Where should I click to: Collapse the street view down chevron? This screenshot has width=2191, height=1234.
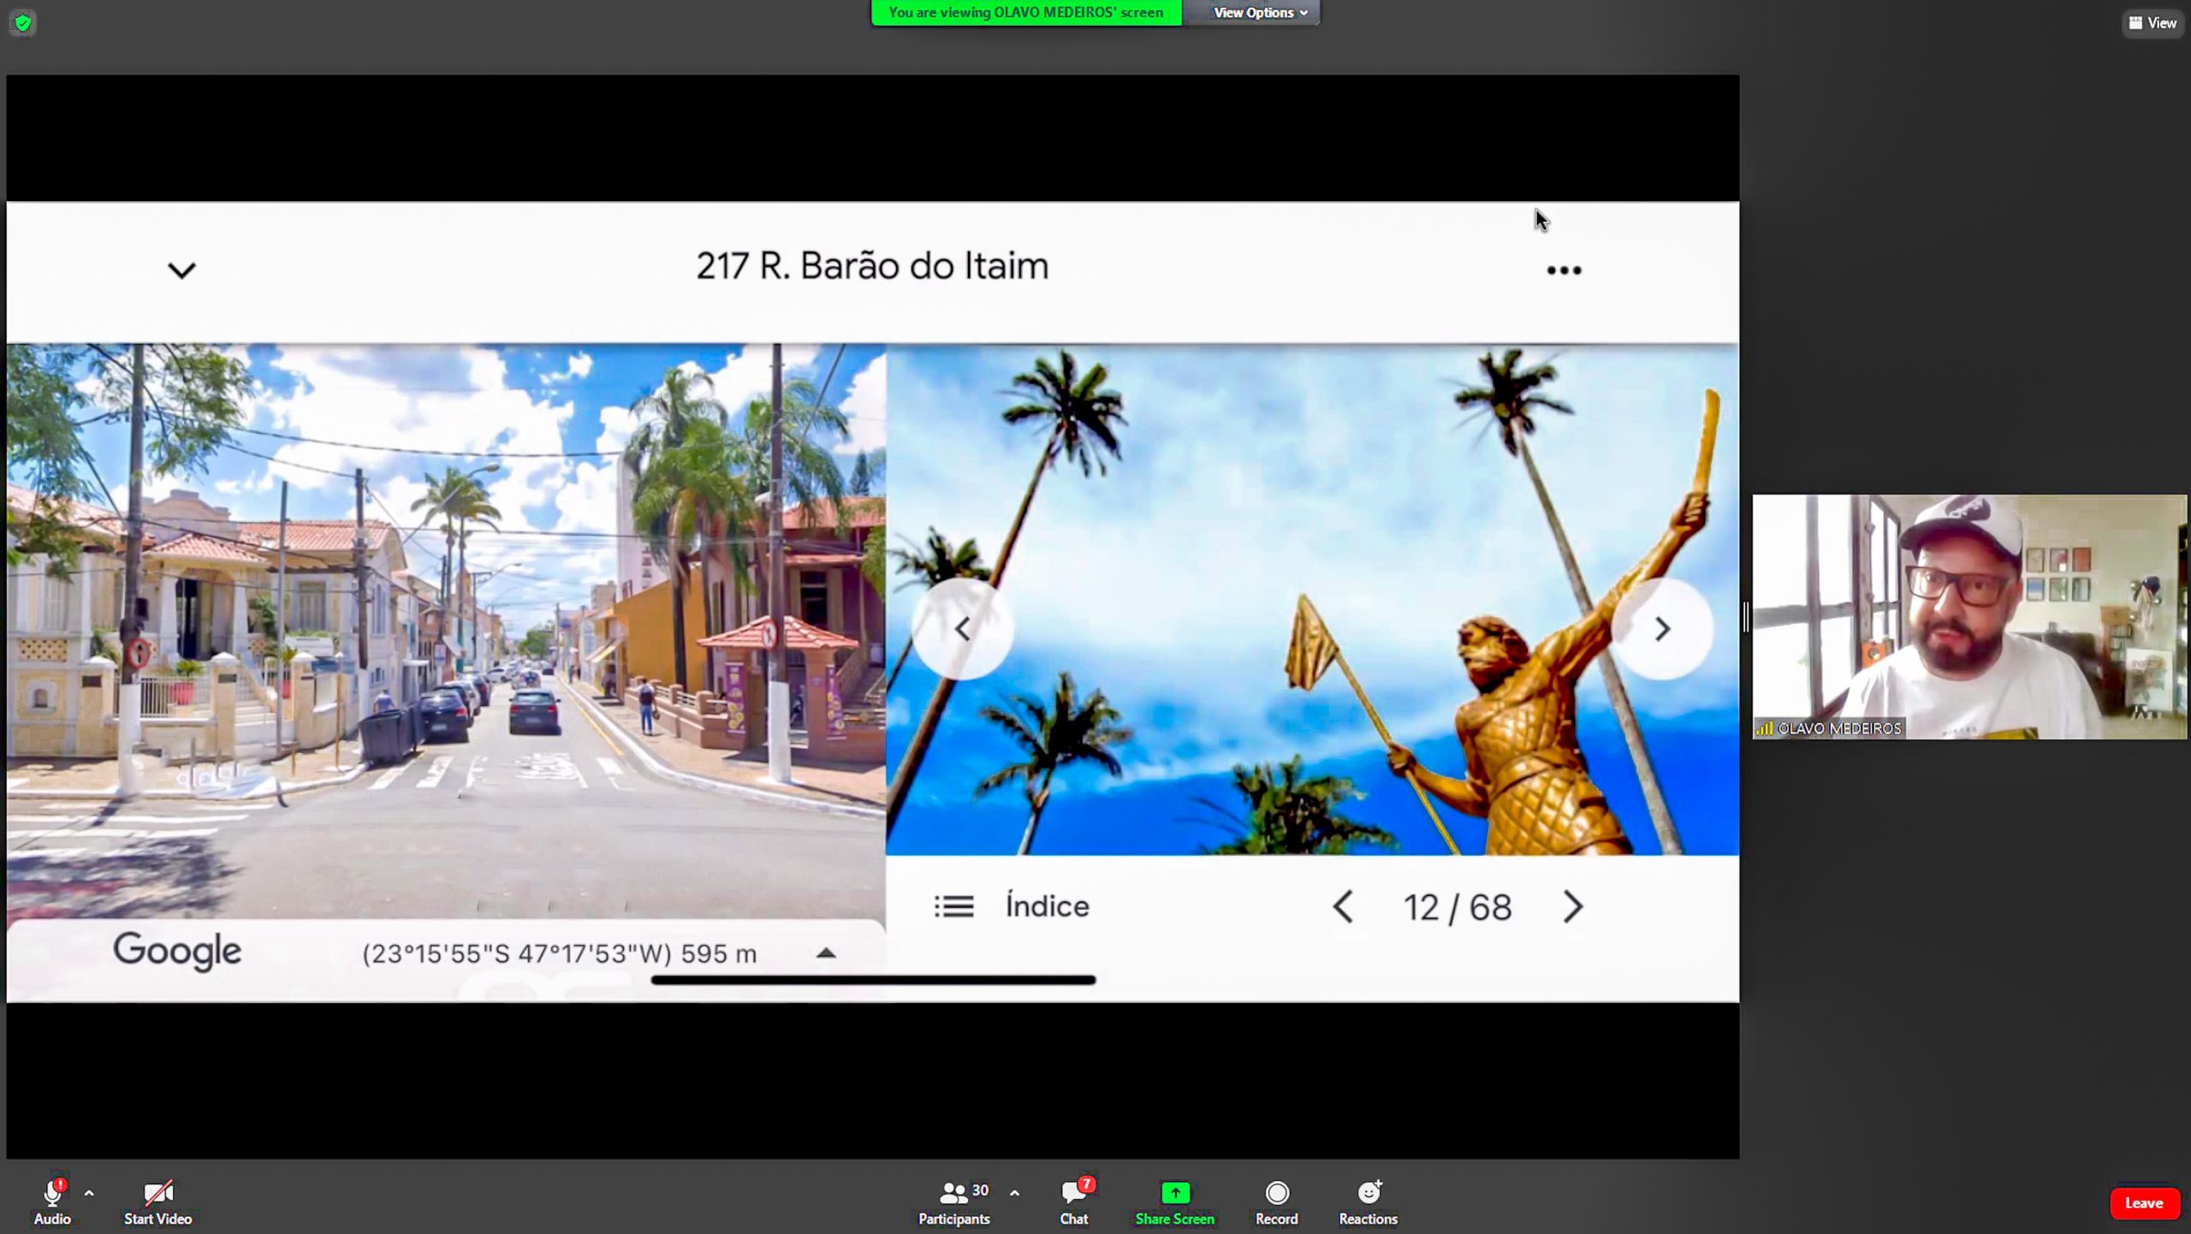tap(181, 270)
